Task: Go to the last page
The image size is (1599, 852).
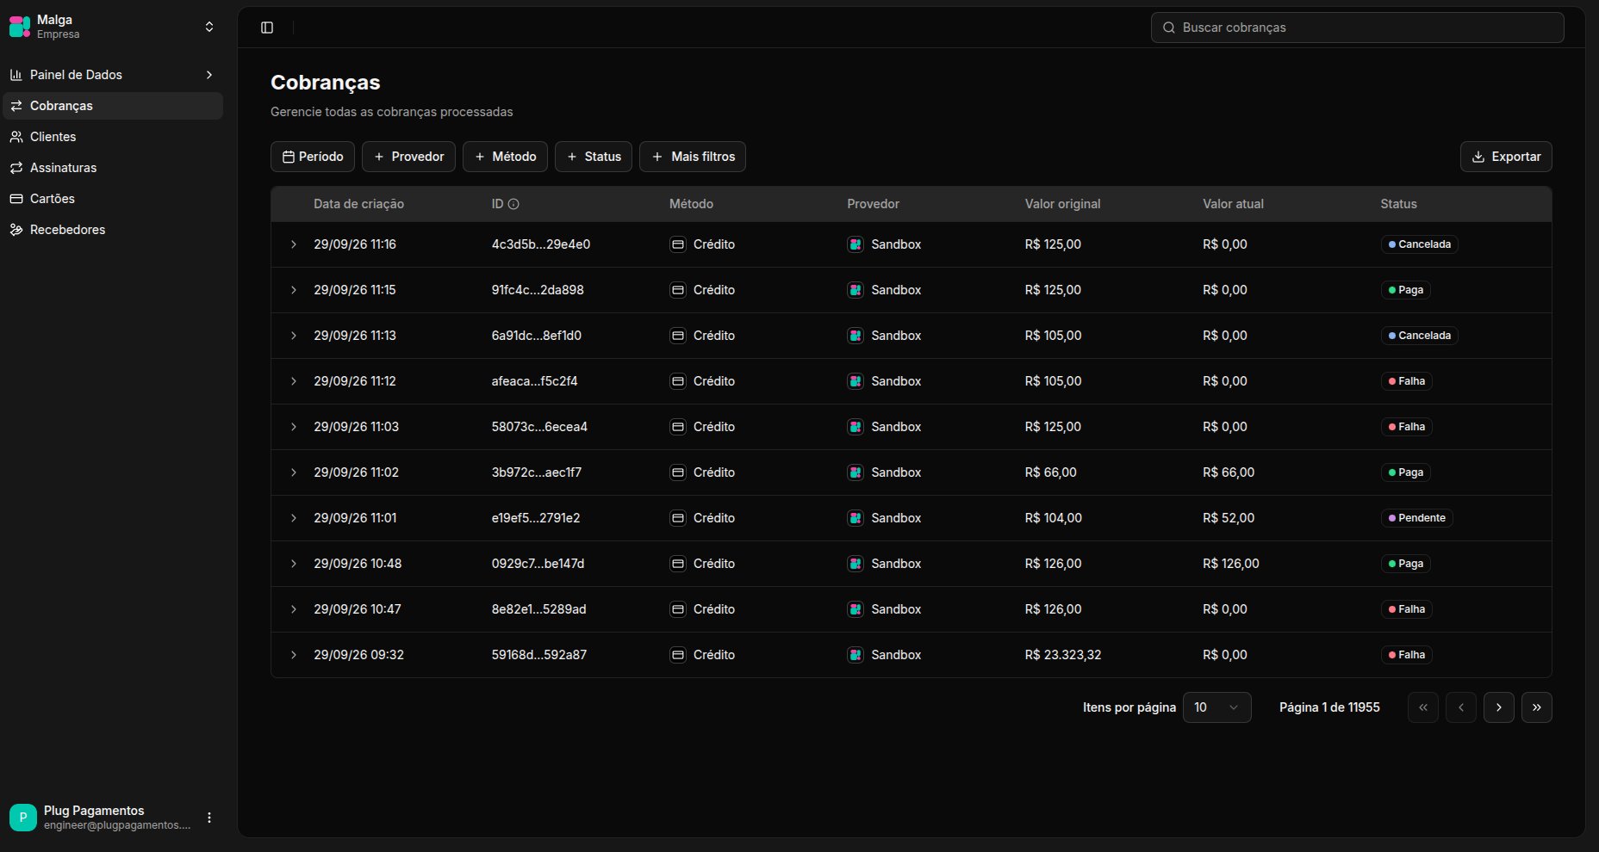Action: click(x=1537, y=707)
